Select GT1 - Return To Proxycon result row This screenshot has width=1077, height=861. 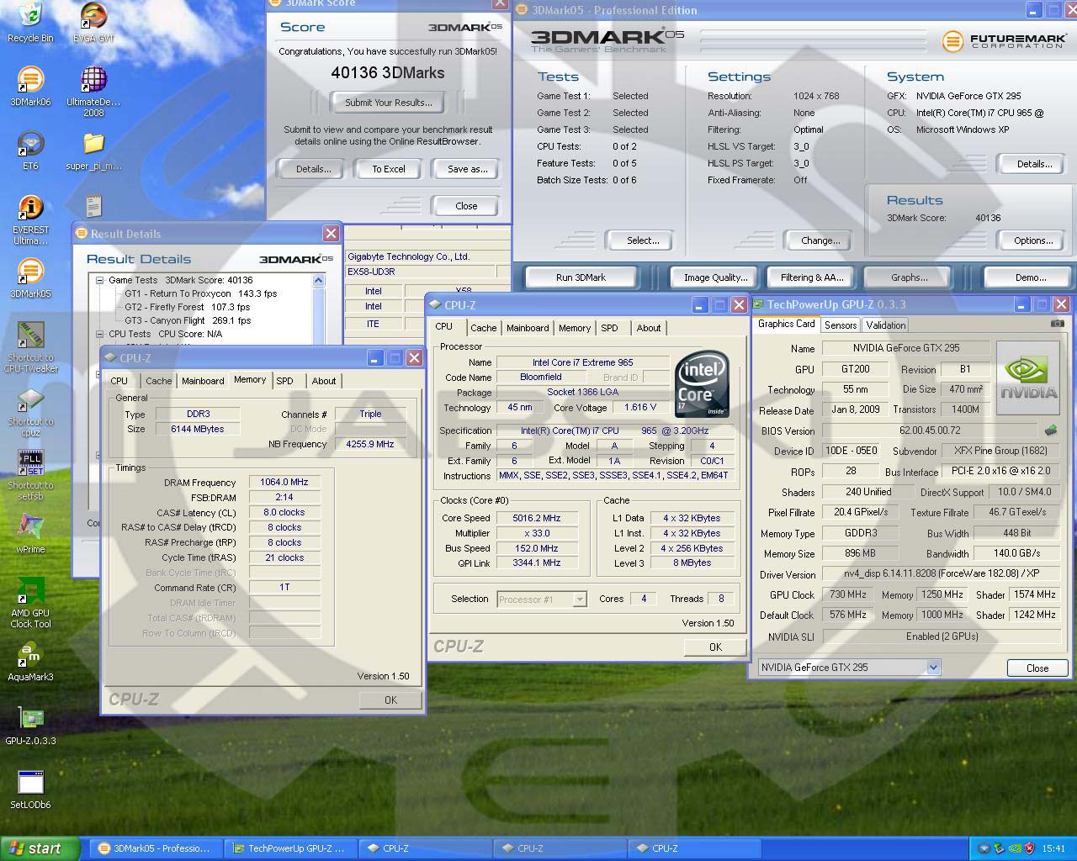[x=201, y=293]
